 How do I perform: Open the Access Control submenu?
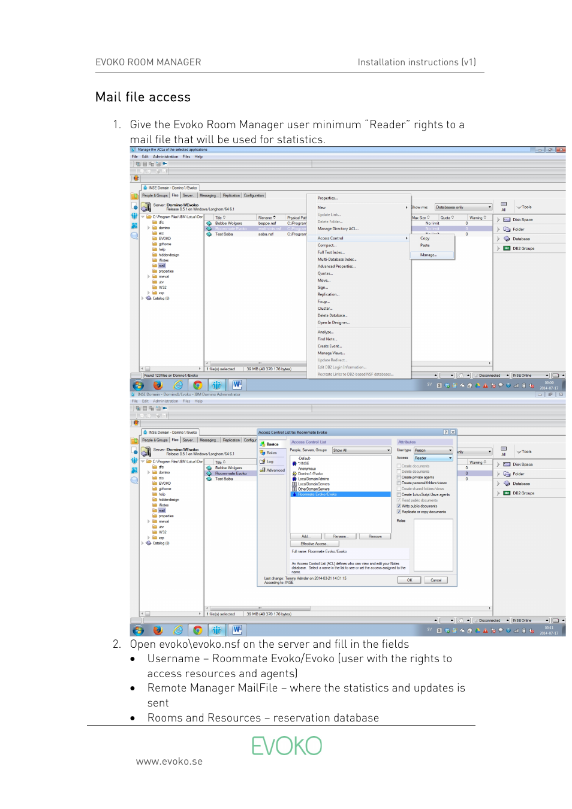coord(359,239)
